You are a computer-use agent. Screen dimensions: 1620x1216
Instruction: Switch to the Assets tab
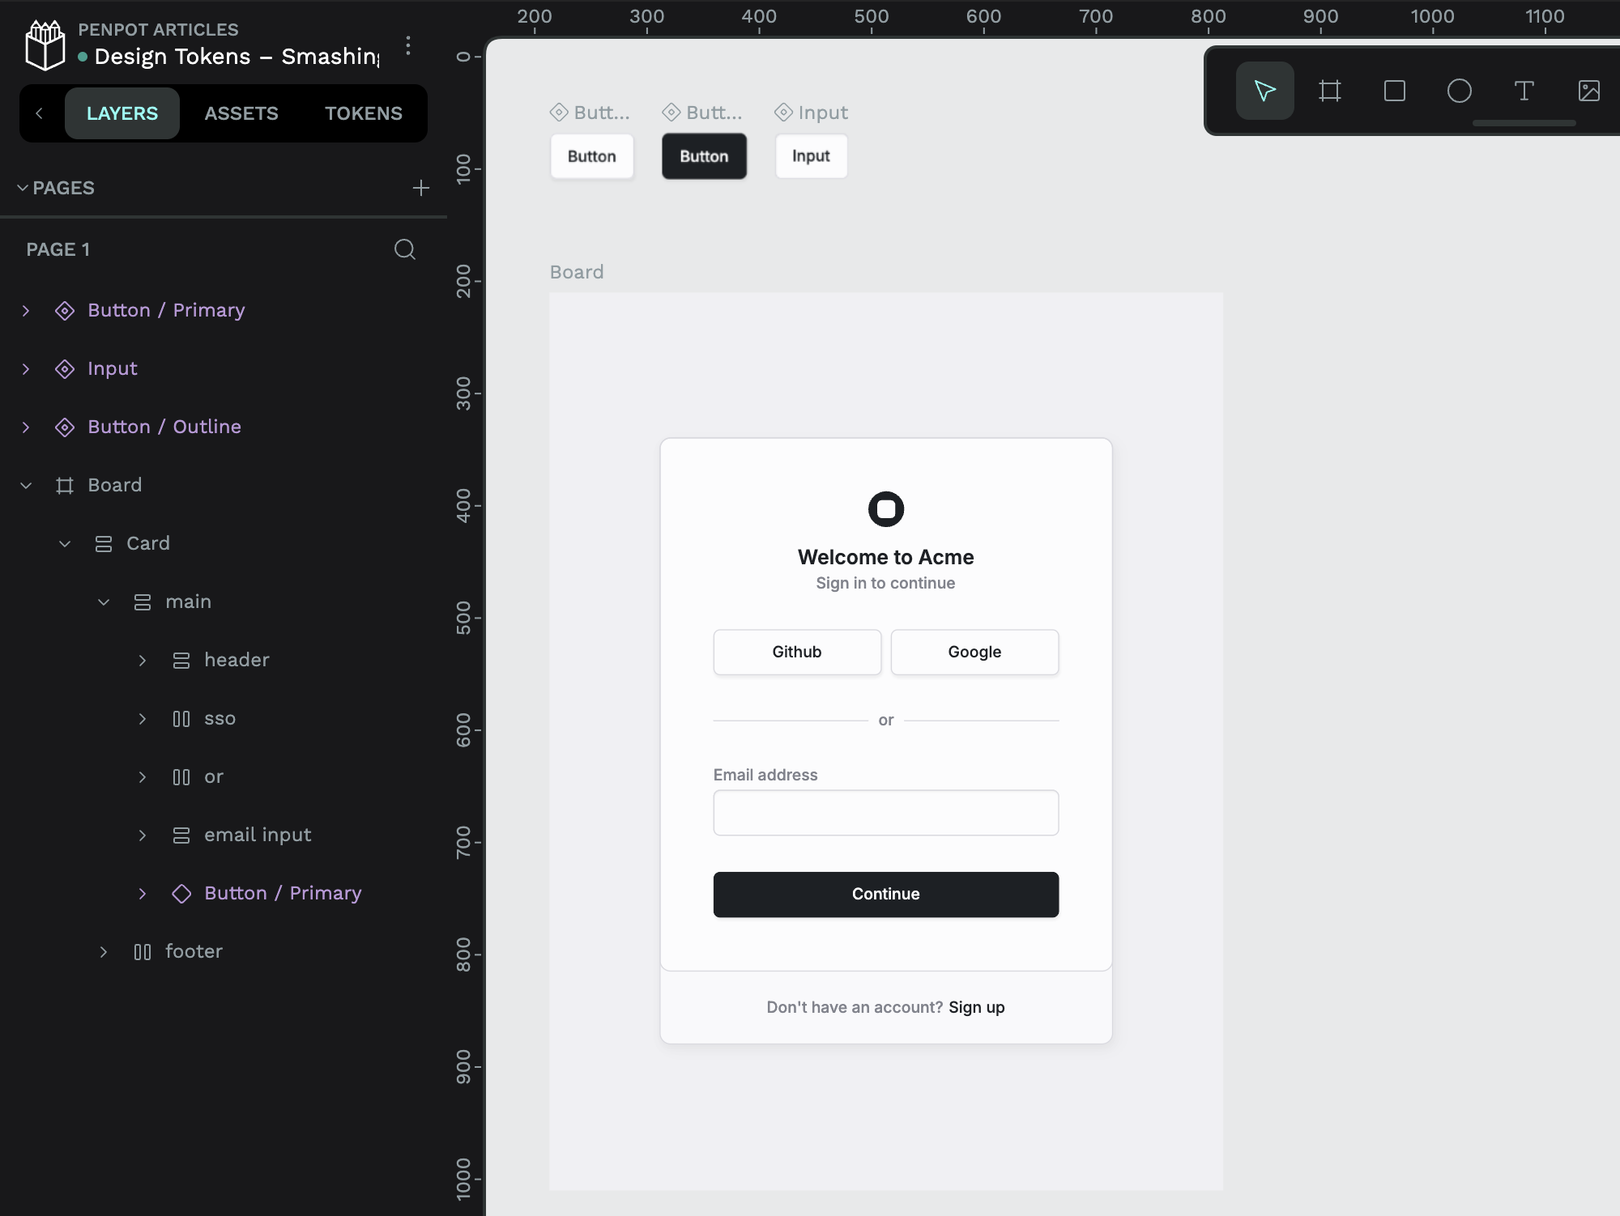coord(241,113)
